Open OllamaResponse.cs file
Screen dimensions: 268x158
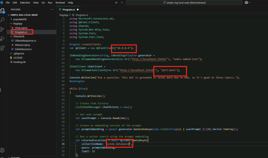click(25, 41)
